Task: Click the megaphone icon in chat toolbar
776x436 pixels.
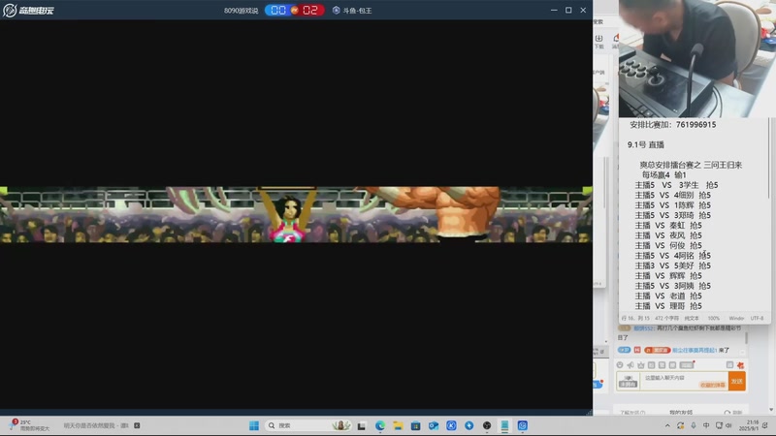Action: tap(630, 365)
